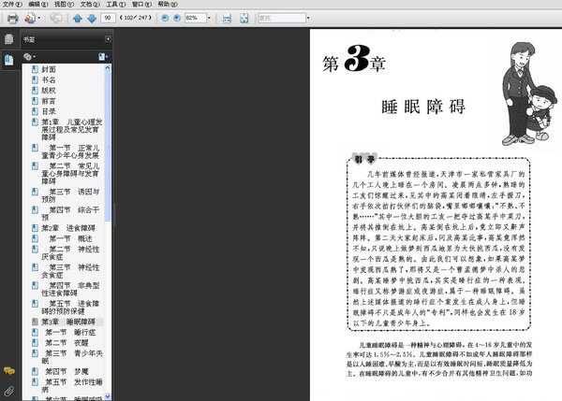Open bookmark 第四节 综合干预
The width and height of the screenshot is (562, 401).
[70, 213]
